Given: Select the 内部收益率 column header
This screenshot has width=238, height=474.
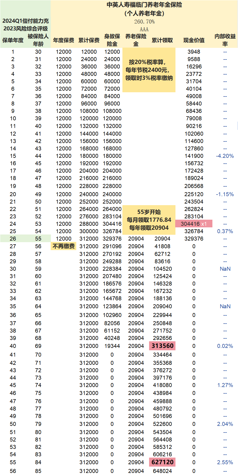Looking at the screenshot, I should pos(225,40).
